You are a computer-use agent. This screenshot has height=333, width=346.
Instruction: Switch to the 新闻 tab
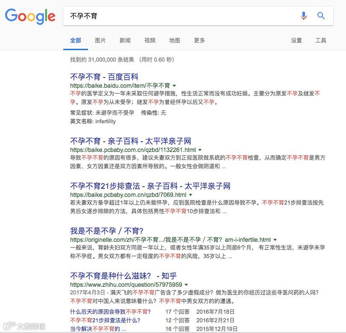(x=125, y=41)
